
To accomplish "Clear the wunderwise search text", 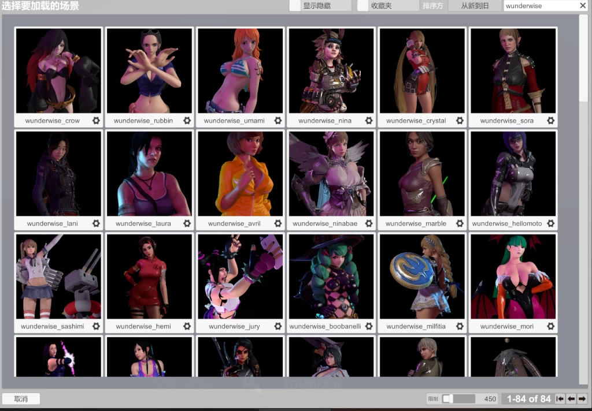I will point(583,6).
